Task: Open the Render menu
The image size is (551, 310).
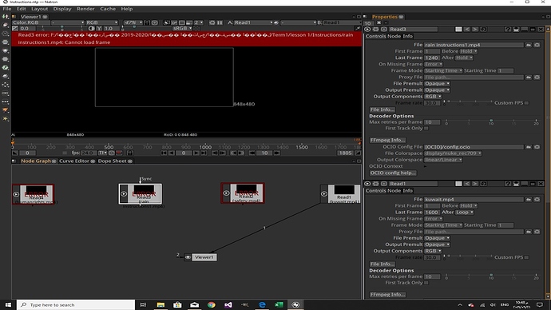Action: click(x=85, y=9)
